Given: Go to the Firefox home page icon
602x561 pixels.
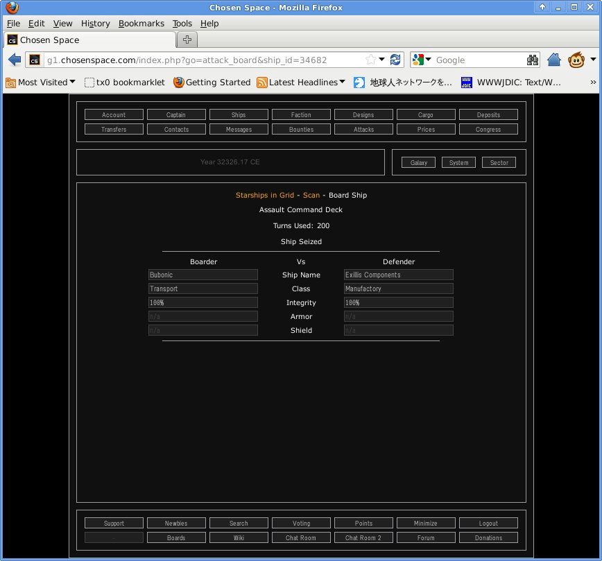Looking at the screenshot, I should pyautogui.click(x=554, y=60).
